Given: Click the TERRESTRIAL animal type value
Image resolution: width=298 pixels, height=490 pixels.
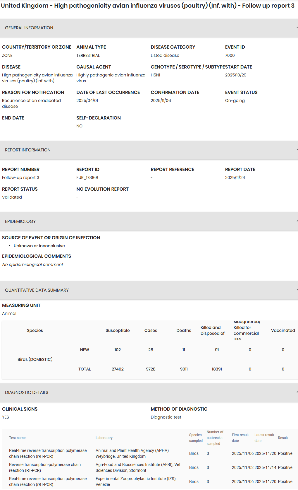Looking at the screenshot, I should (x=88, y=55).
